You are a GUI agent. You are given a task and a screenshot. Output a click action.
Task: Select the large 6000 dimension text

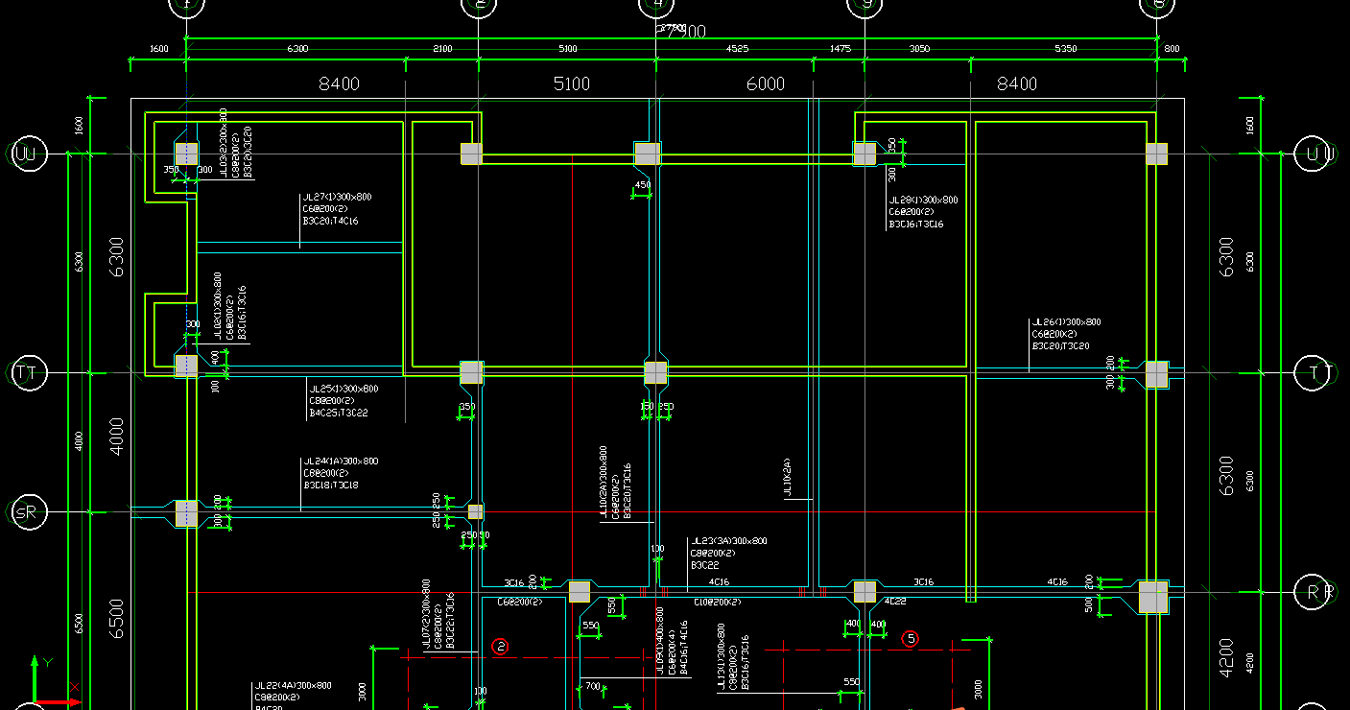point(766,84)
